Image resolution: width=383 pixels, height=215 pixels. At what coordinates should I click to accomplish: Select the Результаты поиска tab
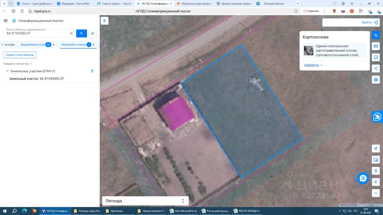[x=74, y=44]
